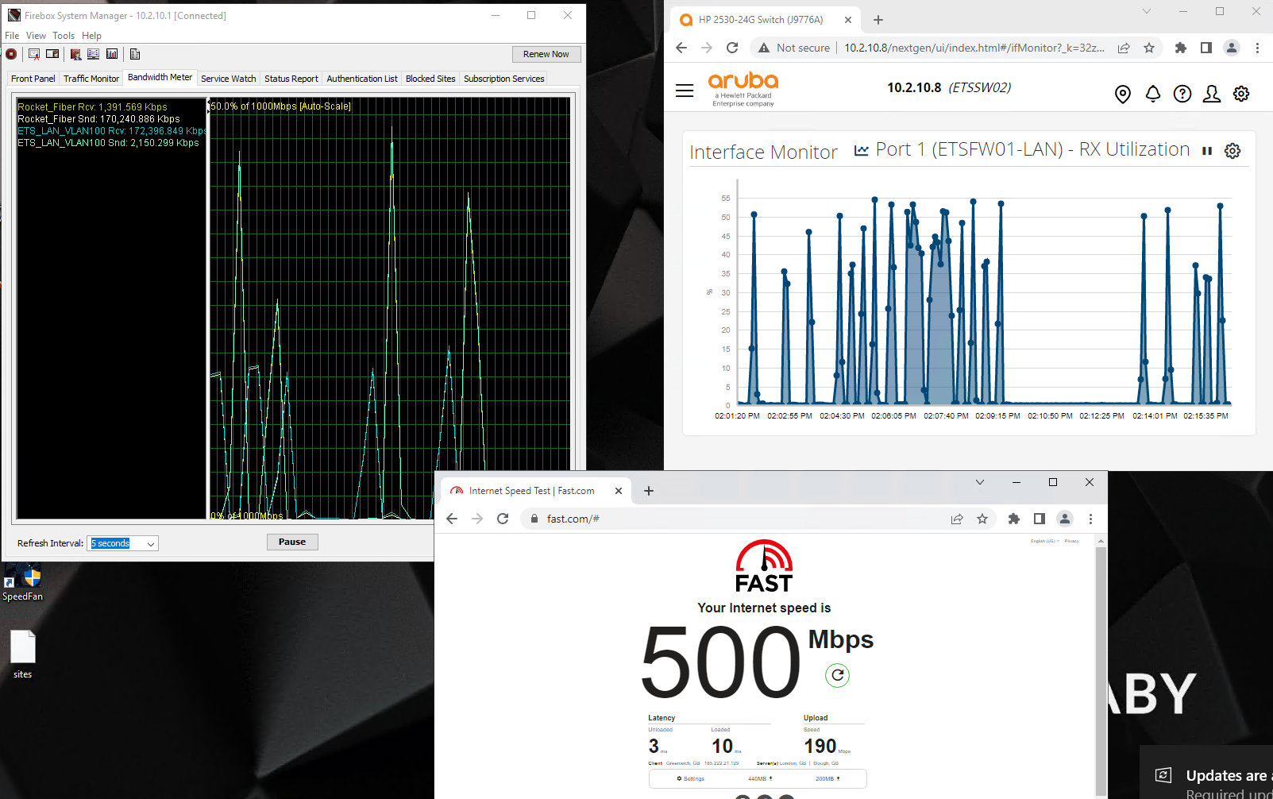Click the location pin icon in aruba header
The width and height of the screenshot is (1273, 799).
[1123, 95]
